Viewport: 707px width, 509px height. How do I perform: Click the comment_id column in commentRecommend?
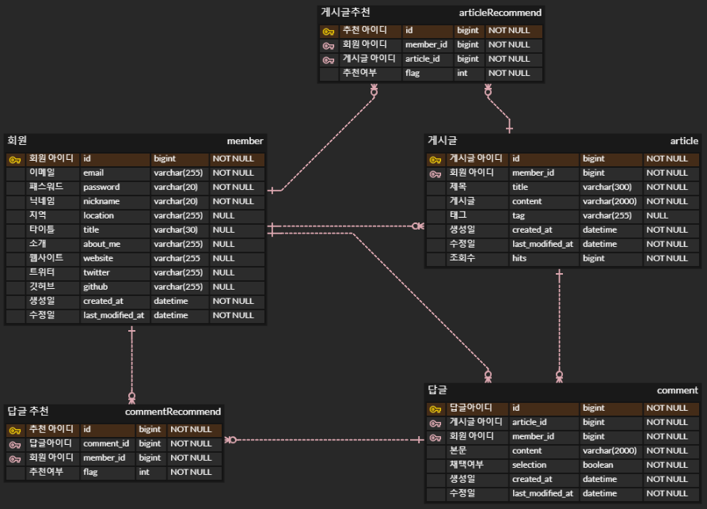(x=106, y=443)
